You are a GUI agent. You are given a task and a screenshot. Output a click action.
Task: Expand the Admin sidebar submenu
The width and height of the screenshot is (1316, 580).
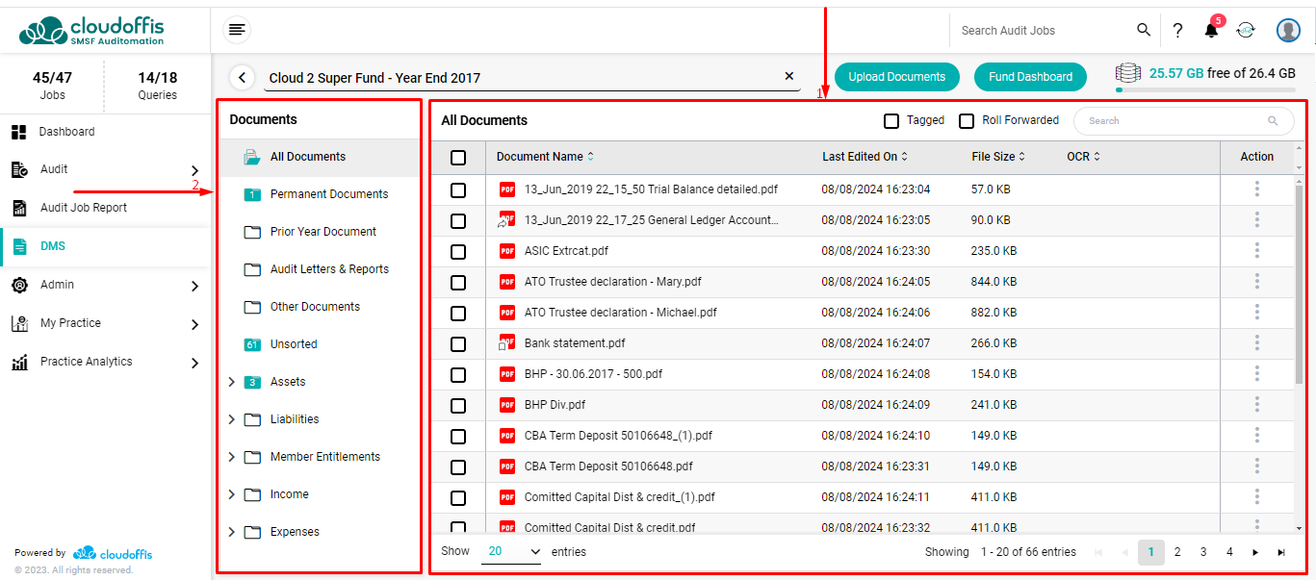click(x=194, y=286)
